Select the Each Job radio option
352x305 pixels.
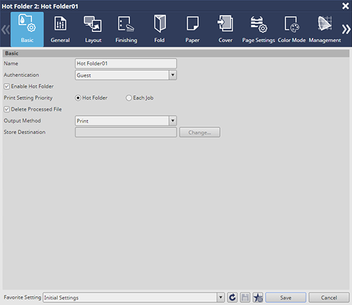(x=129, y=98)
